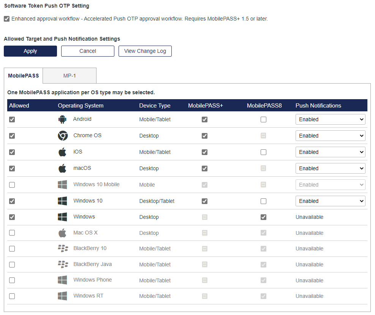
Task: Check Allowed for Windows 10 Mobile
Action: [x=12, y=185]
